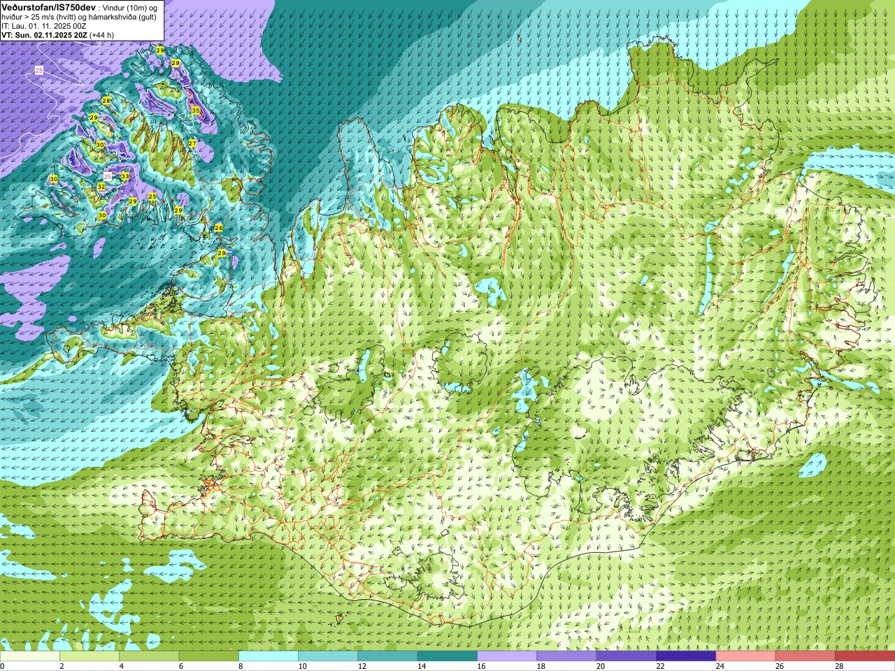The image size is (895, 671).
Task: Select the 18–20 m/s medium purple legend swatch
Action: (x=566, y=656)
